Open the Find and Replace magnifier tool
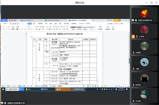Screen dimensions: 159x105 [x=108, y=28]
